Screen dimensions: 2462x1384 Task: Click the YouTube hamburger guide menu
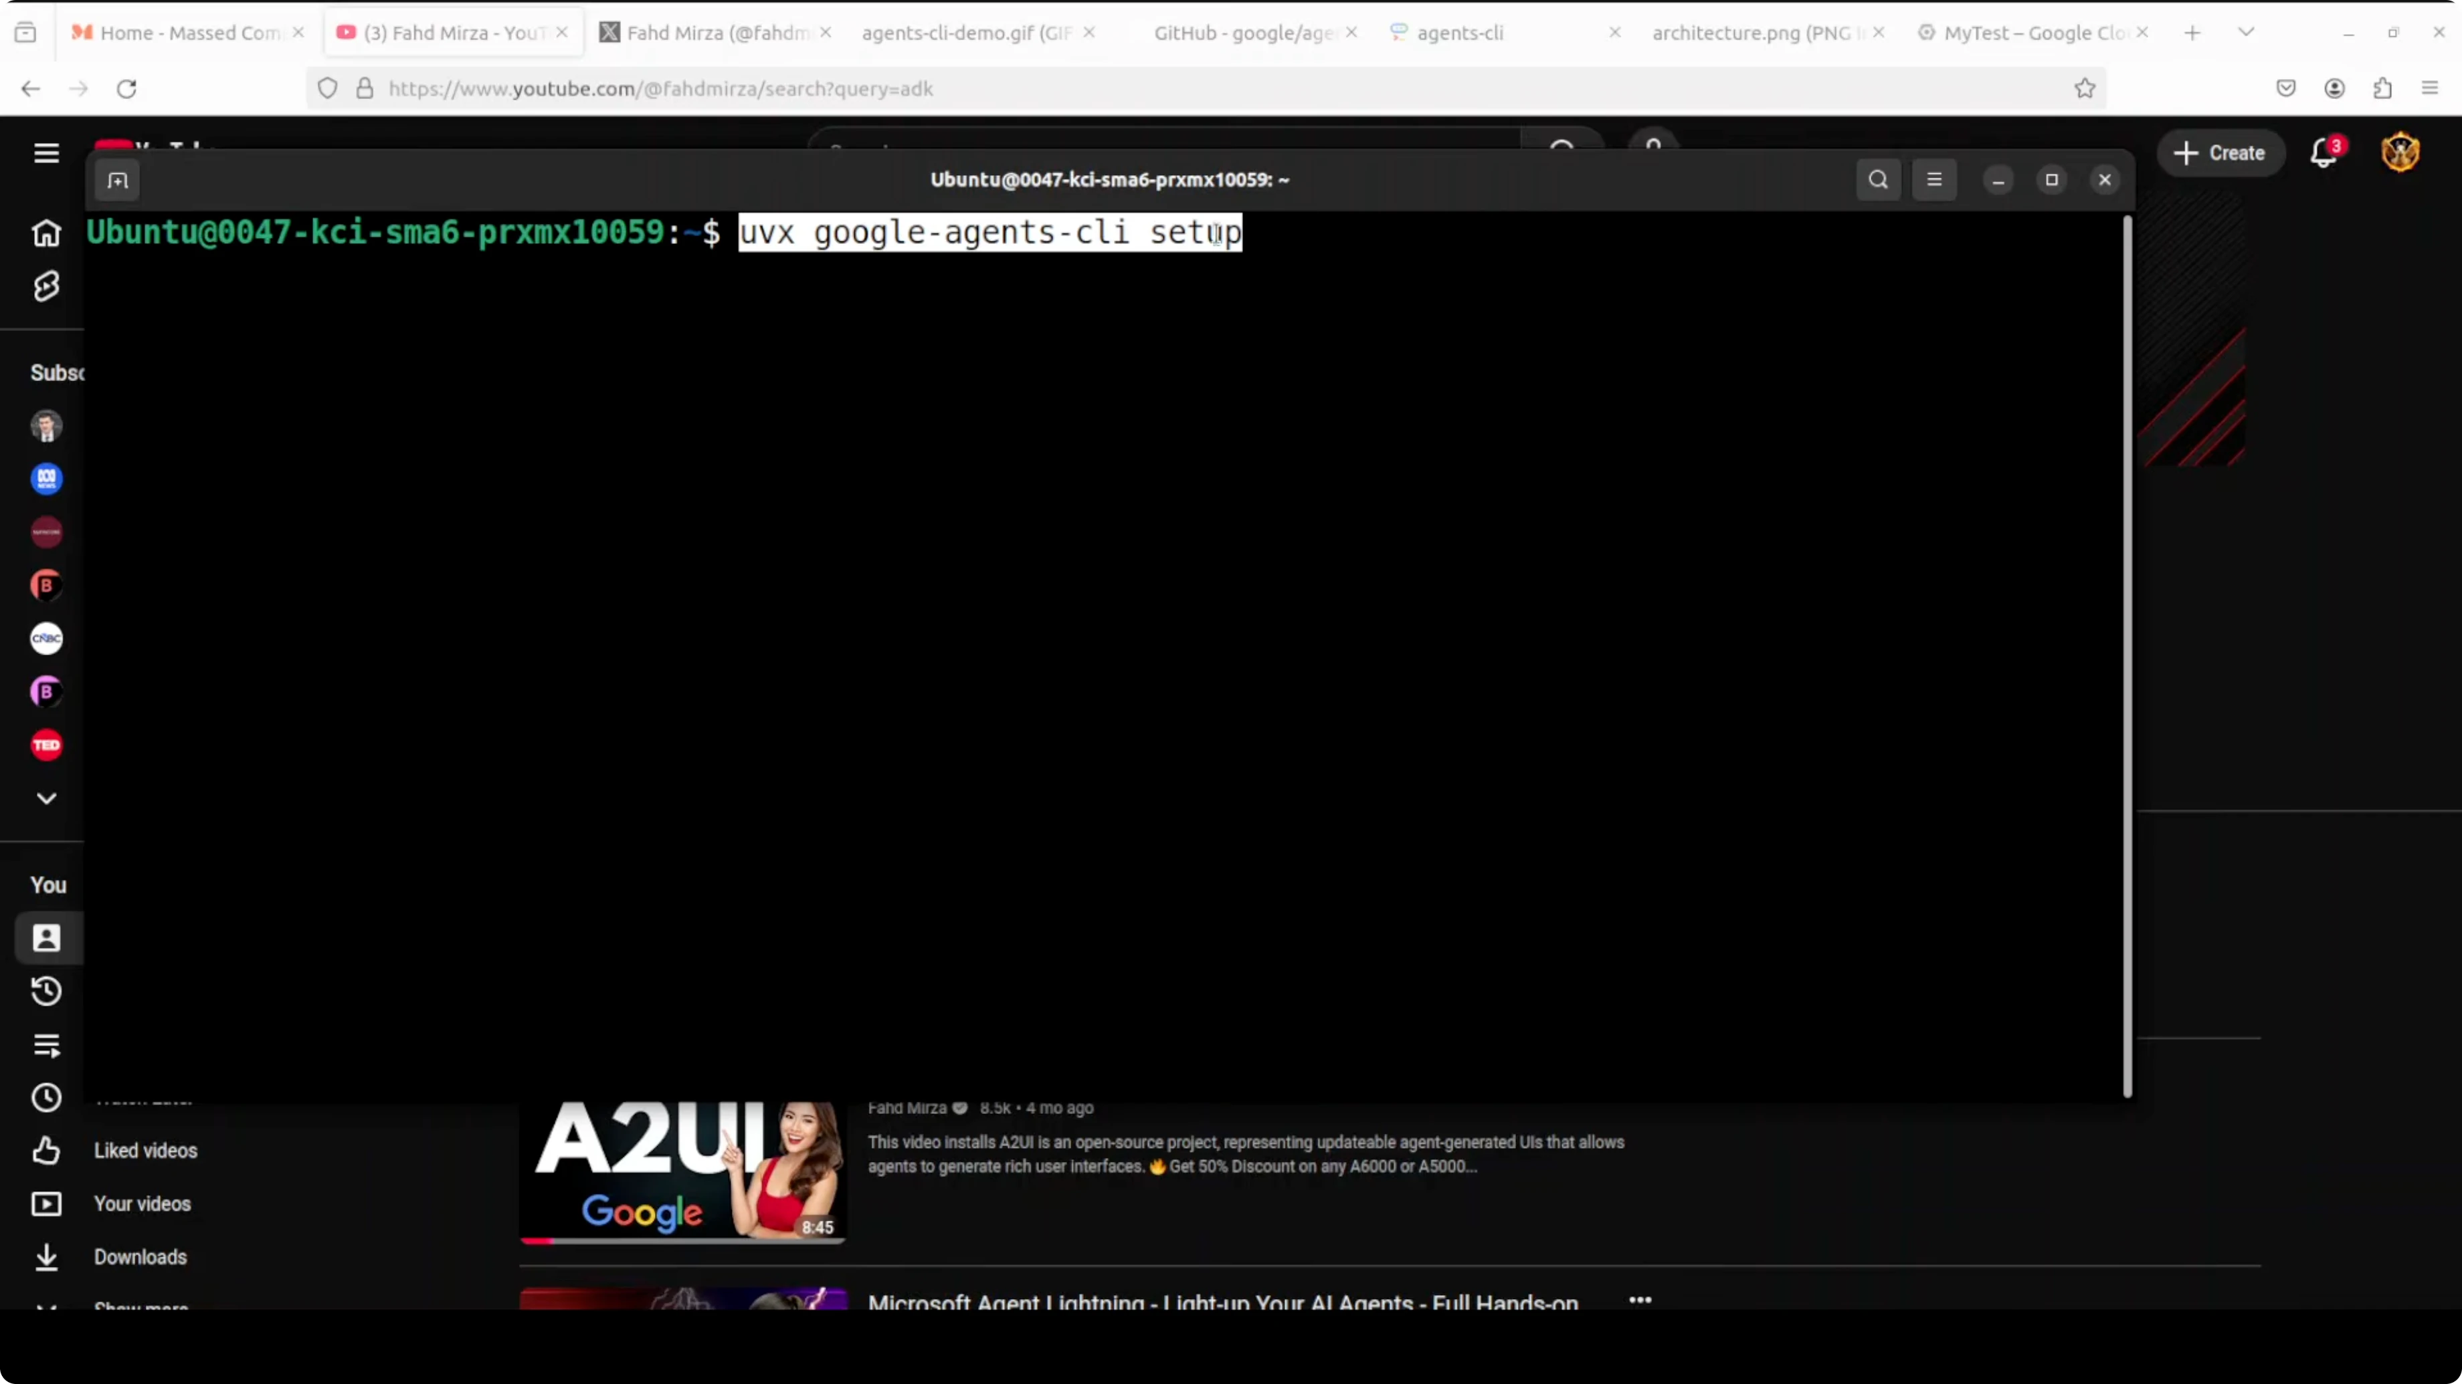(46, 153)
